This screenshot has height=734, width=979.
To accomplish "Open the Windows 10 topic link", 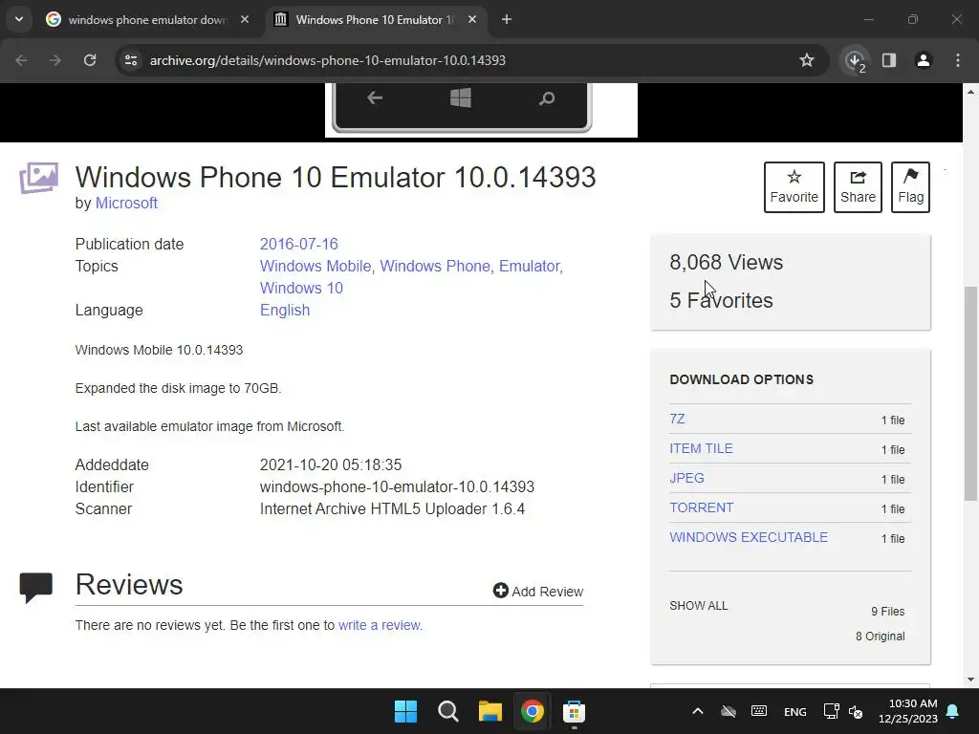I will (301, 289).
